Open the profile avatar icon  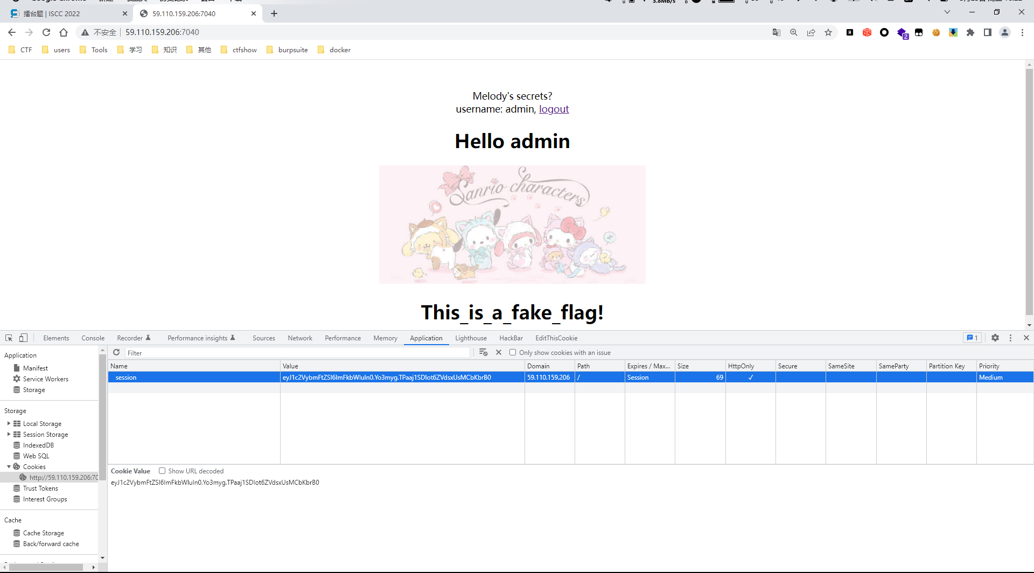tap(1005, 32)
